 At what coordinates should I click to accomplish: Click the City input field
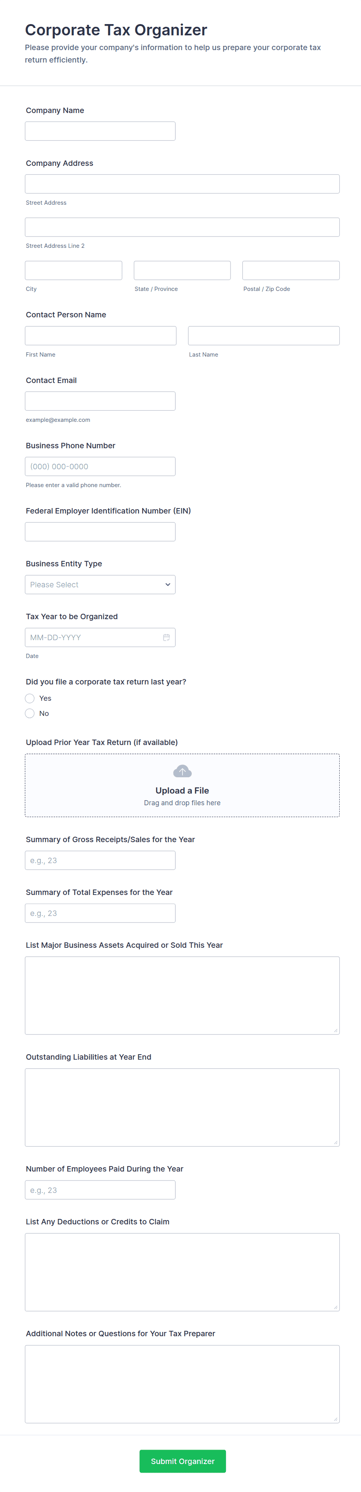pyautogui.click(x=73, y=270)
